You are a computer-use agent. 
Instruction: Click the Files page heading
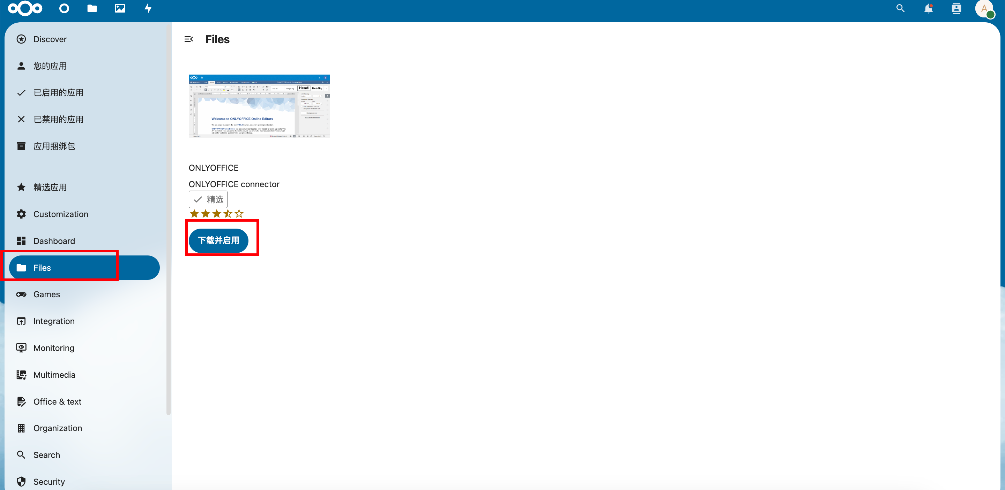coord(217,39)
